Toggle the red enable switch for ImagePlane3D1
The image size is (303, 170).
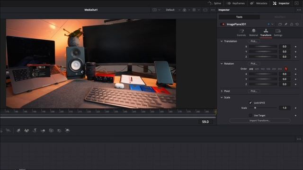223,24
